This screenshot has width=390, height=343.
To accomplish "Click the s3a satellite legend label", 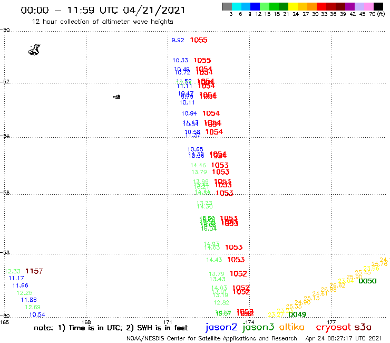I will (x=363, y=327).
